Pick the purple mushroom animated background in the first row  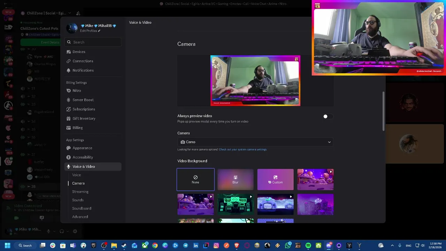point(315,180)
